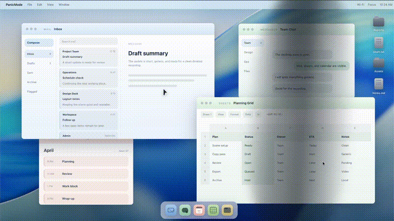Open the PanicMode app menu
The height and width of the screenshot is (221, 394).
pos(14,4)
